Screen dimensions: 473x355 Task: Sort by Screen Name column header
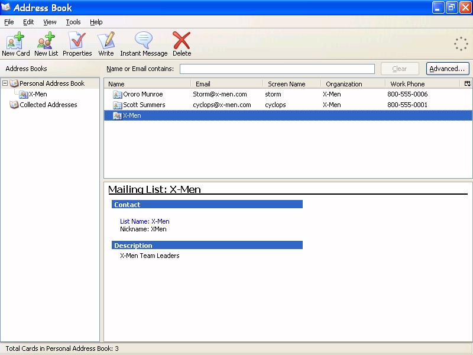click(x=291, y=84)
